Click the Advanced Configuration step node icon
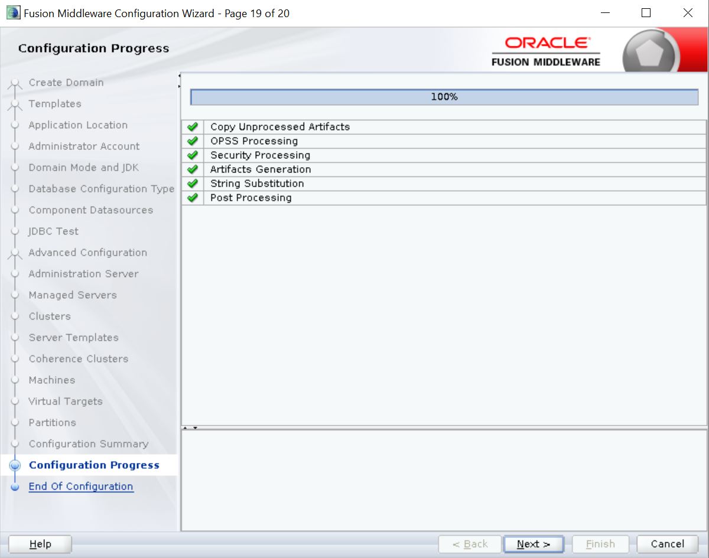The height and width of the screenshot is (558, 709). 15,254
